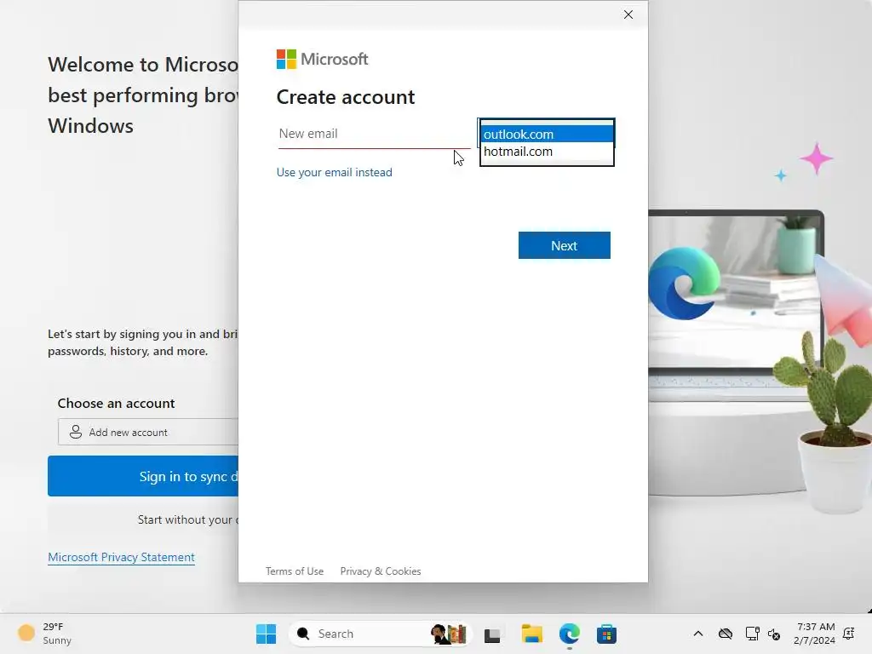This screenshot has width=872, height=654.
Task: Click the network display tray icon
Action: (753, 634)
